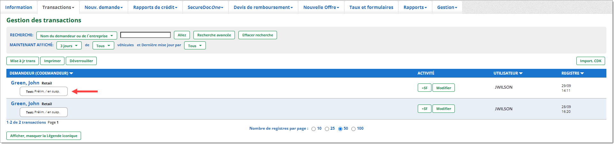Select 100 records per page radio
Image resolution: width=615 pixels, height=145 pixels.
353,129
